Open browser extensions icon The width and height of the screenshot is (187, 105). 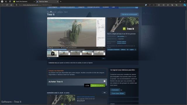(x=159, y=5)
